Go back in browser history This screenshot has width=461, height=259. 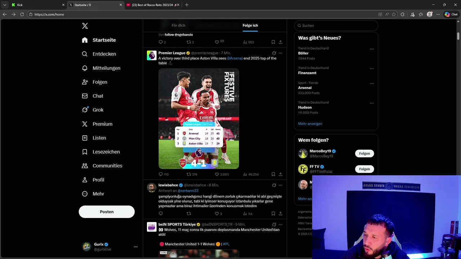5,14
